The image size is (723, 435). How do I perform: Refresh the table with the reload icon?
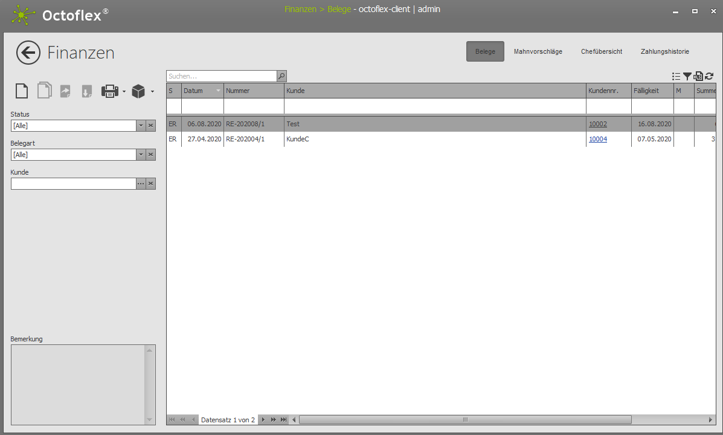tap(709, 77)
